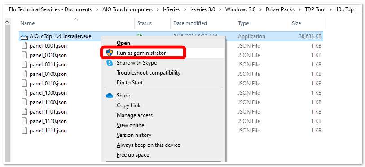Select the panel_1000.json file
Viewport: 365px width, 167px height.
48,92
